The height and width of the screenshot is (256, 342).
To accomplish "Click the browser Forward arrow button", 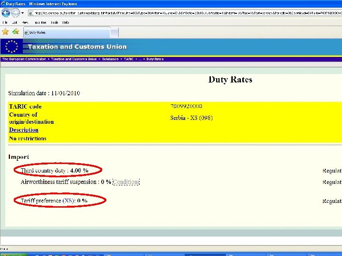I will click(15, 13).
